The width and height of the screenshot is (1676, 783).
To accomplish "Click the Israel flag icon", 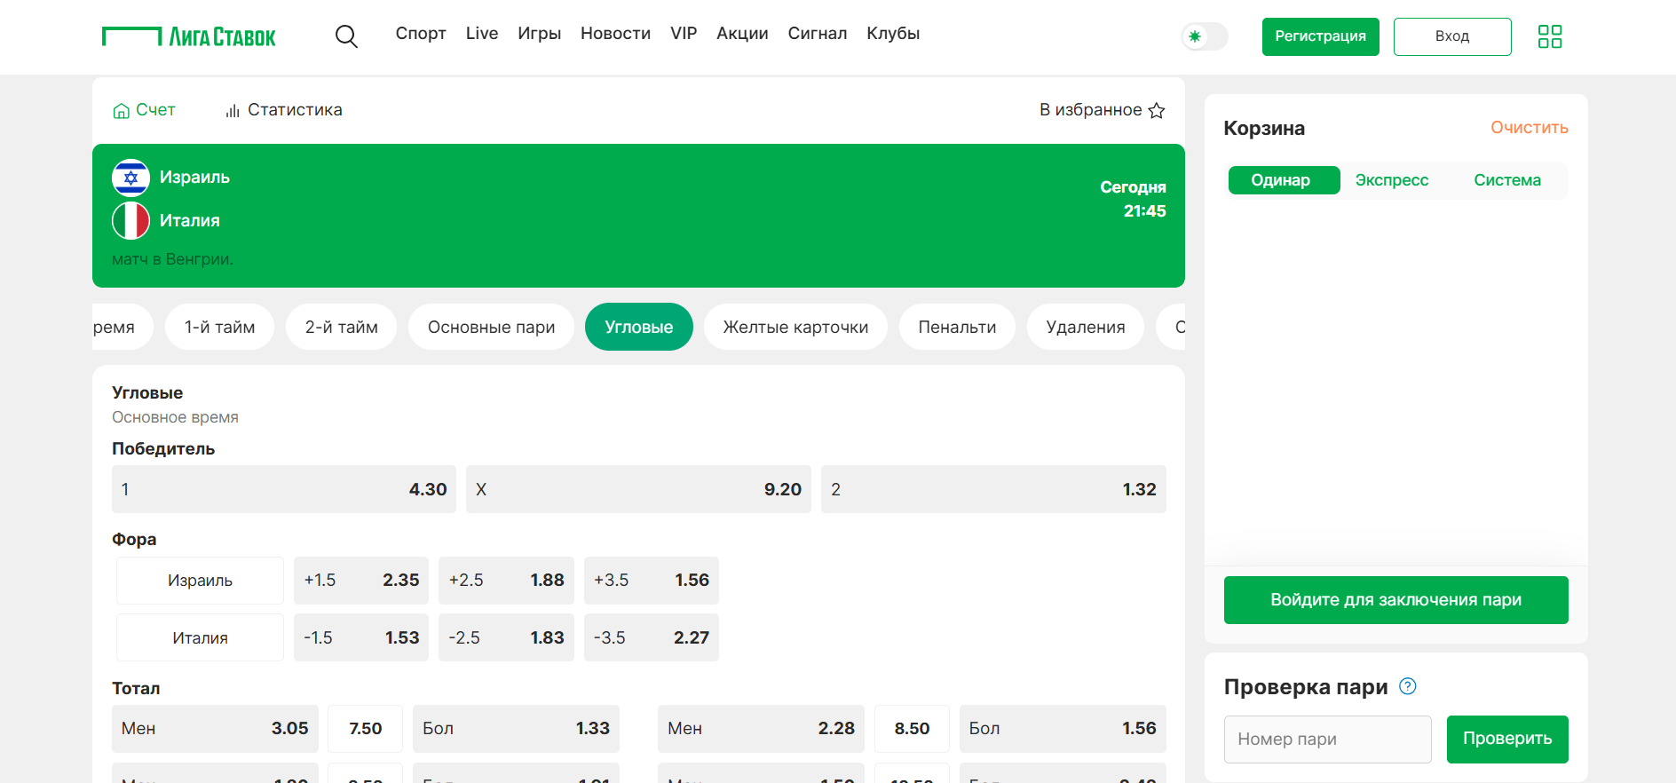I will (130, 178).
